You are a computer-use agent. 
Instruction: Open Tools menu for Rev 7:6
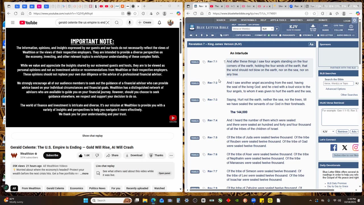click(195, 155)
